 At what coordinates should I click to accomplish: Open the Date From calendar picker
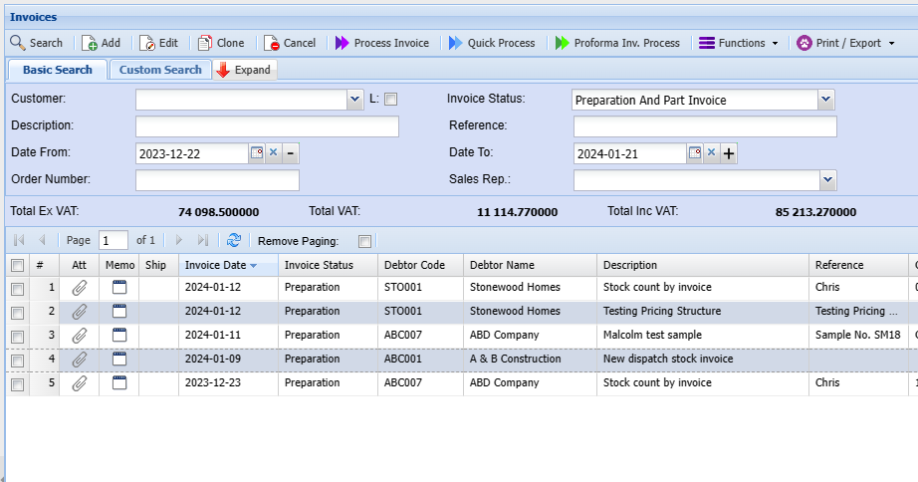click(x=256, y=153)
